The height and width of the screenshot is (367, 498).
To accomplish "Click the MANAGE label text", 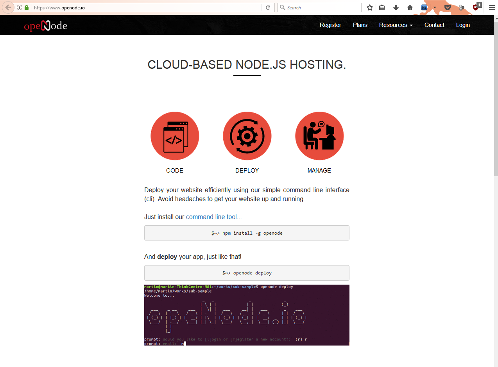I will [319, 171].
